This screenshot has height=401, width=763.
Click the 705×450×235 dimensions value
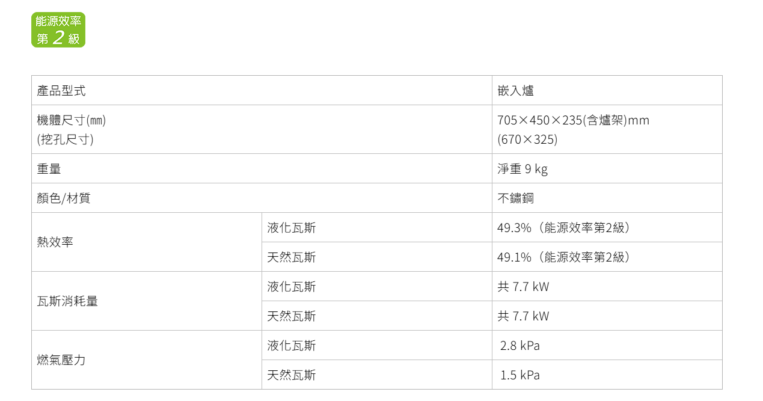[573, 120]
